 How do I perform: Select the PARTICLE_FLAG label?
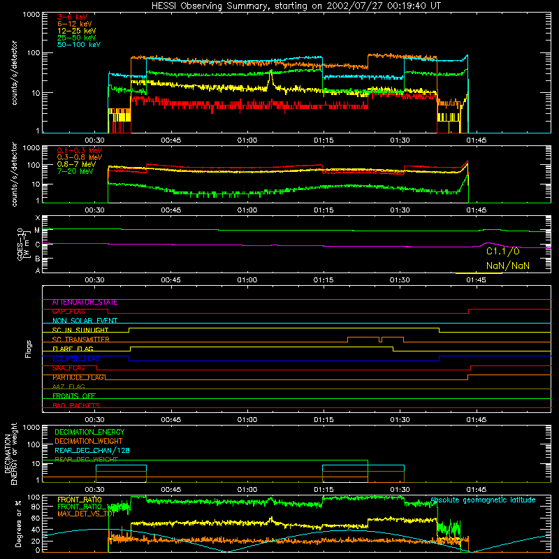pos(78,377)
